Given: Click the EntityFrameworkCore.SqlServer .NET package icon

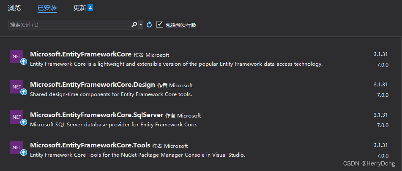Looking at the screenshot, I should (x=16, y=117).
